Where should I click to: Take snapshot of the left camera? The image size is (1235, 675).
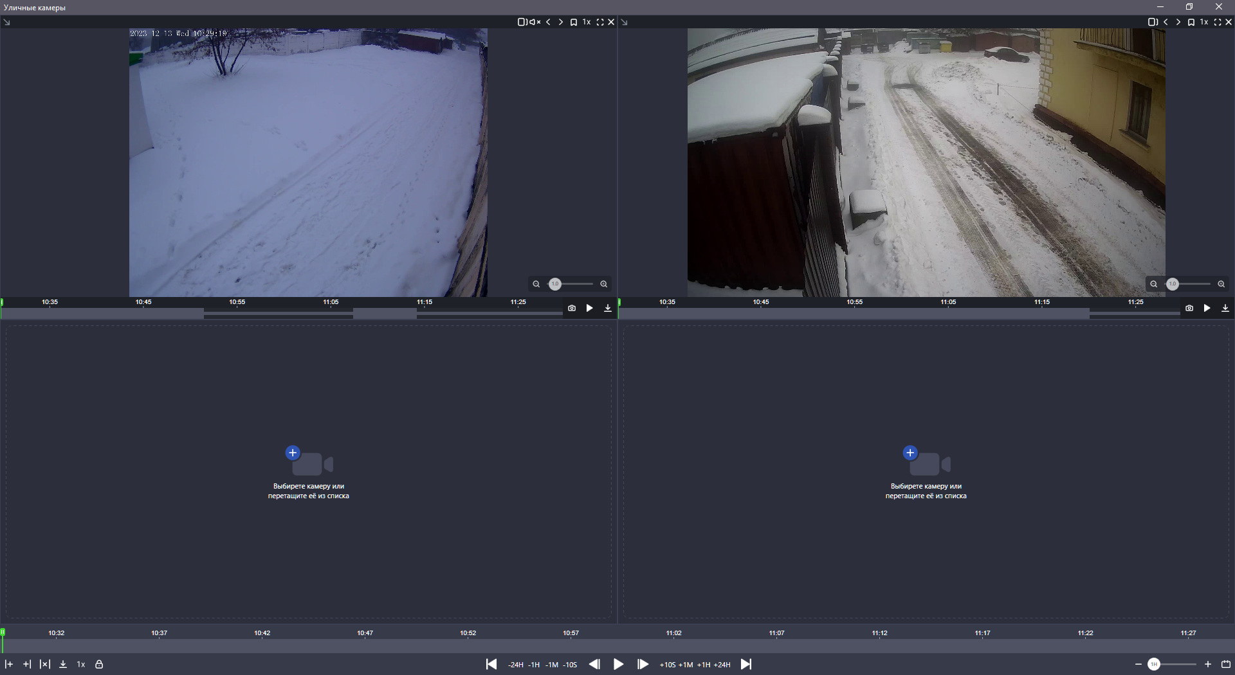click(x=572, y=309)
